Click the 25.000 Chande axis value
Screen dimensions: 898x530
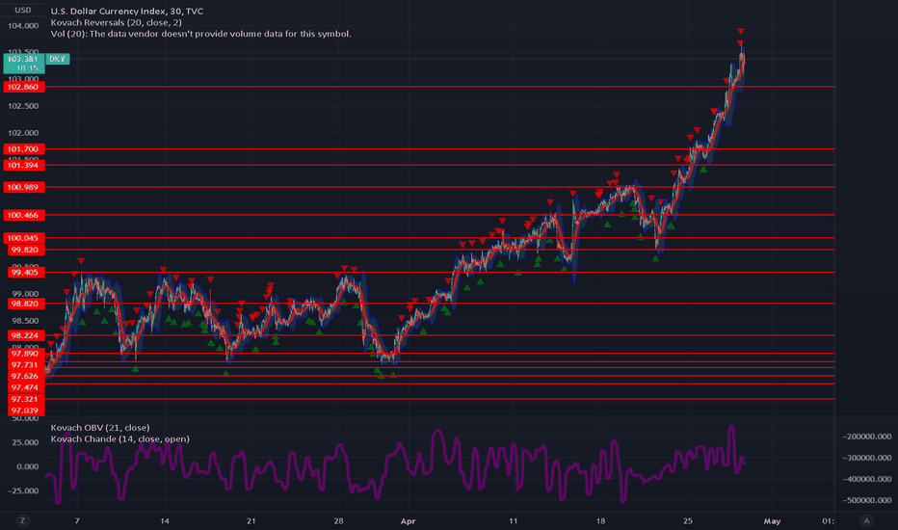(x=26, y=442)
